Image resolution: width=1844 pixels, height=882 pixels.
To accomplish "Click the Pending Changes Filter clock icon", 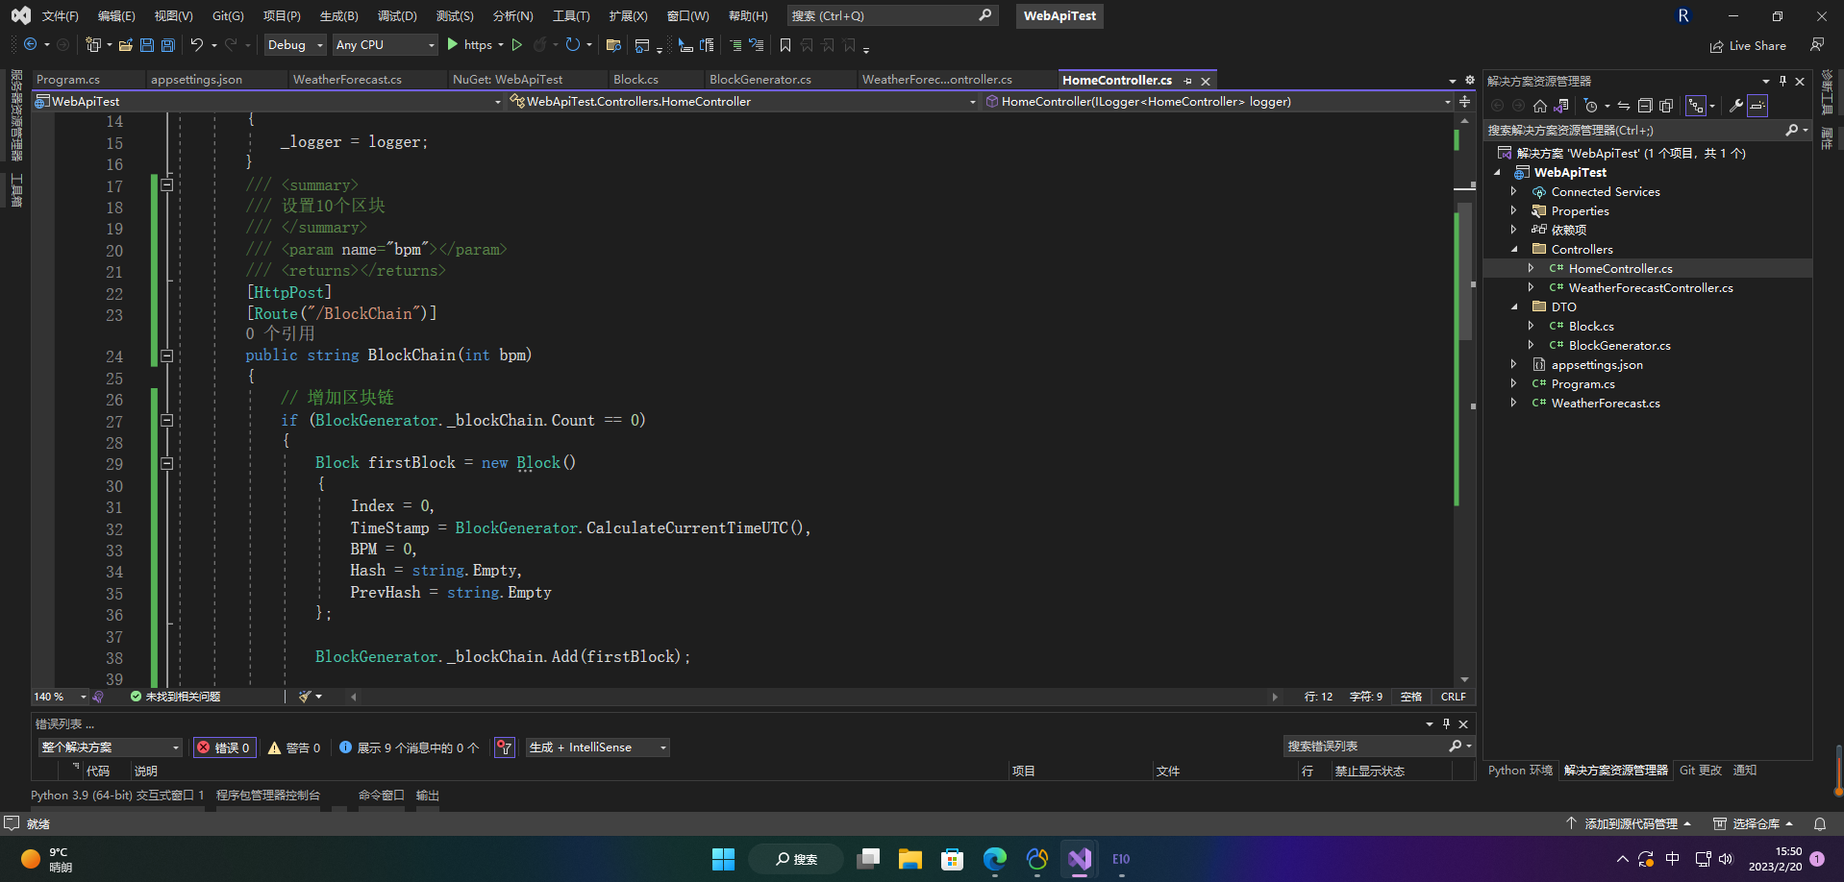I will pos(1591,106).
